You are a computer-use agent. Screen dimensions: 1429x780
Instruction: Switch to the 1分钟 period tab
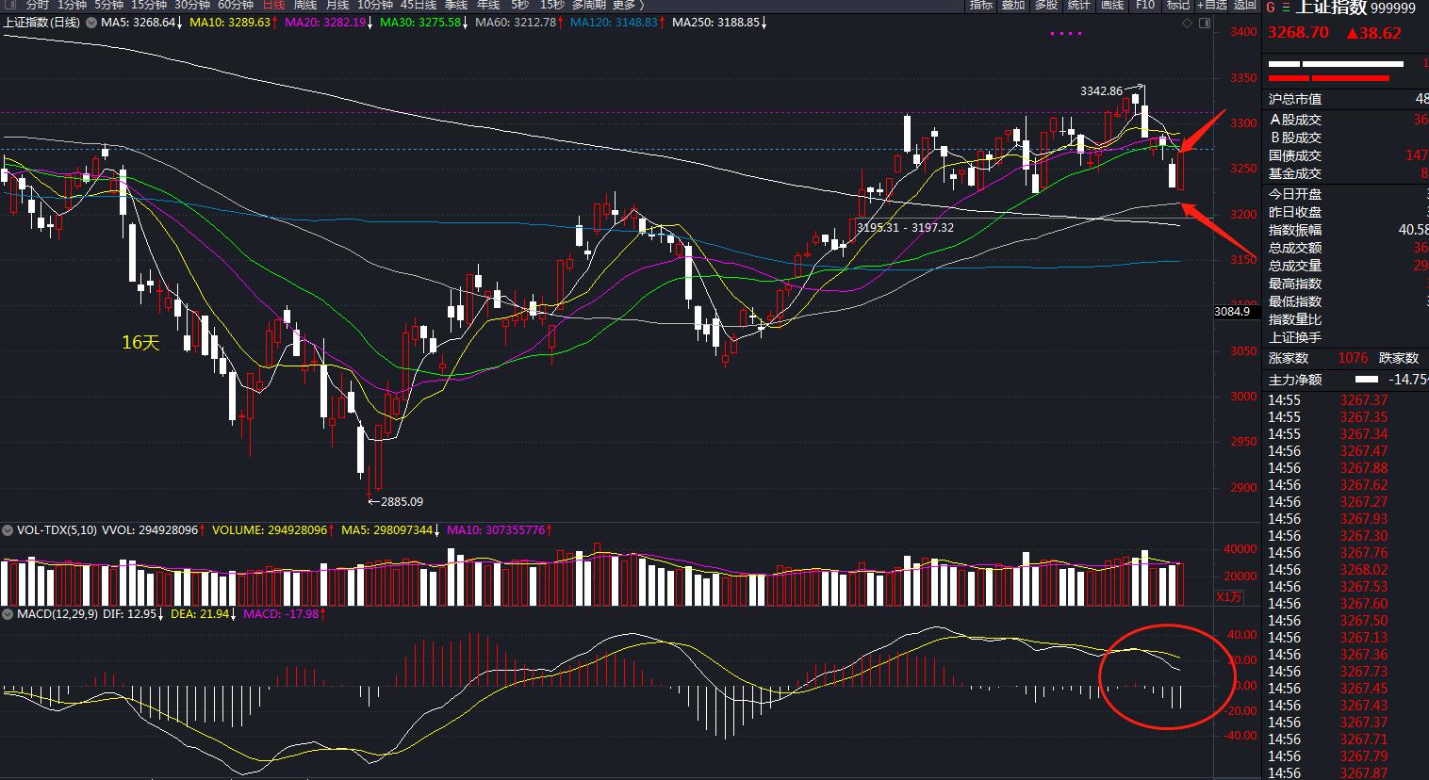pos(72,6)
